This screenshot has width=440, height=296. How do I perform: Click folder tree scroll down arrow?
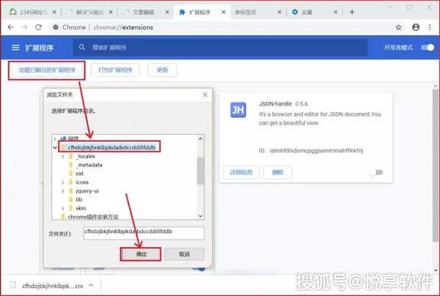tap(200, 216)
